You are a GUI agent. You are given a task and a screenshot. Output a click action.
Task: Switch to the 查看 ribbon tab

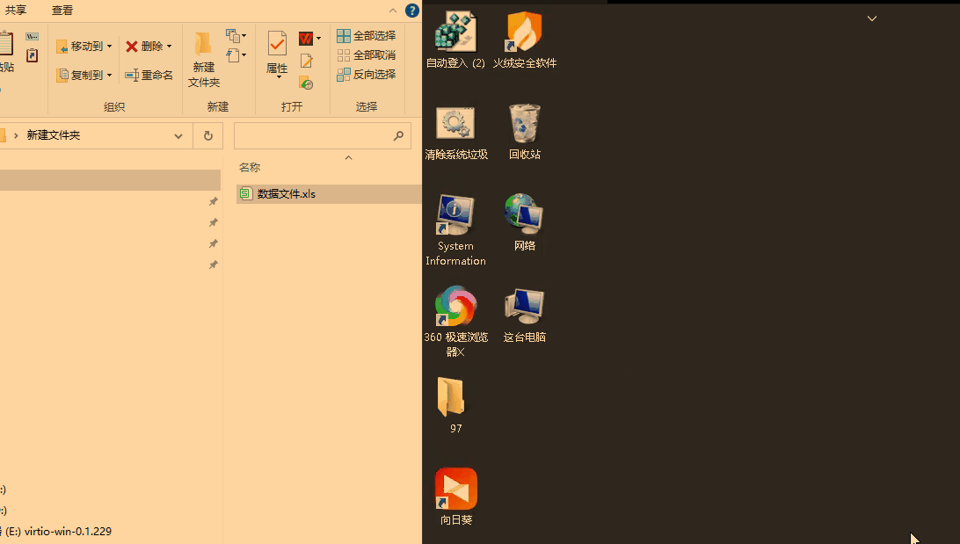62,11
